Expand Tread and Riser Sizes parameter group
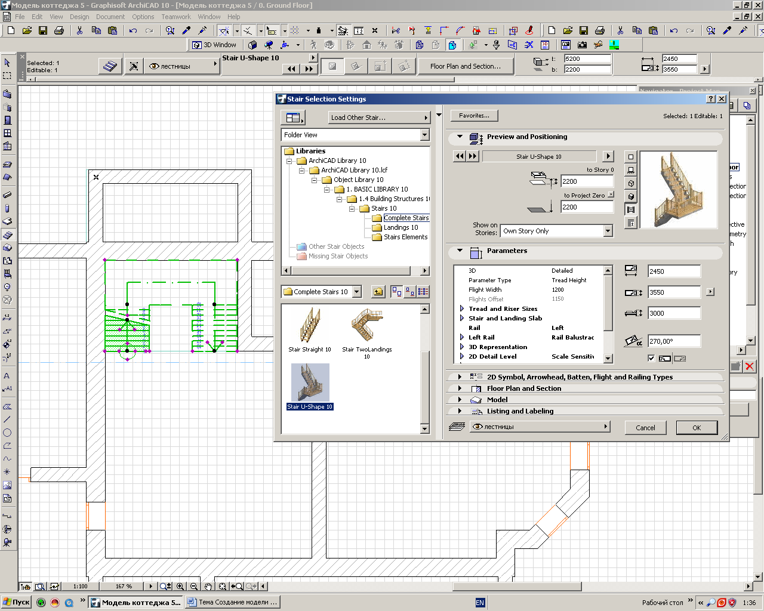 click(462, 308)
